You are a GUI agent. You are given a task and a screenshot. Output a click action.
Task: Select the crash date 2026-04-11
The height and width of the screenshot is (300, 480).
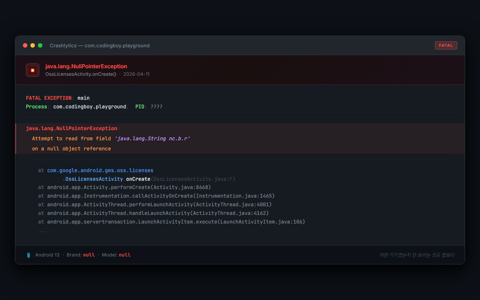coord(136,74)
